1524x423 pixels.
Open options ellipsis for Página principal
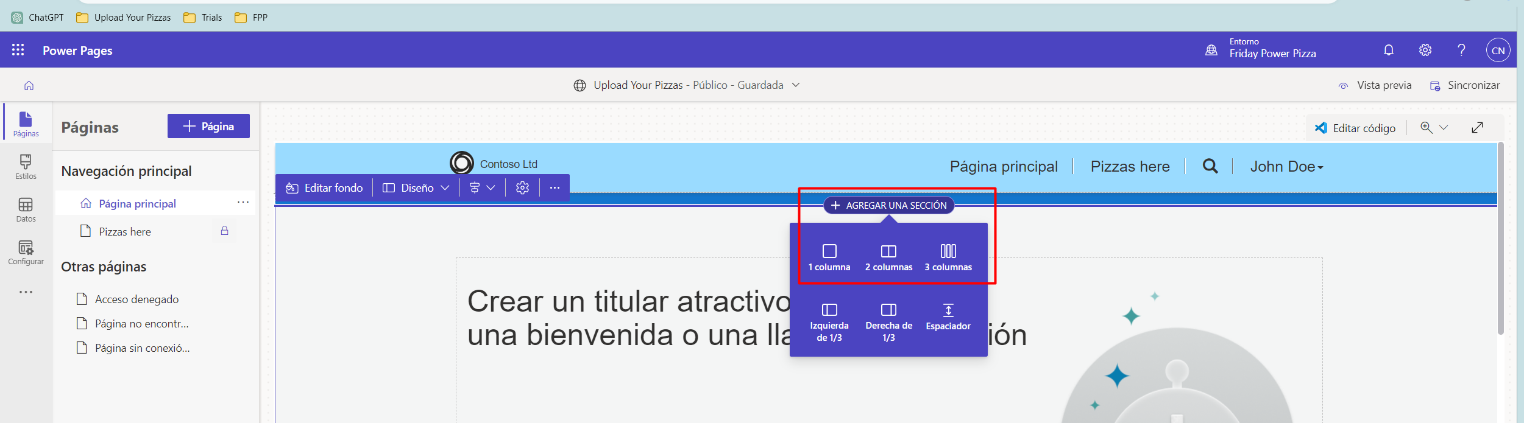point(243,202)
